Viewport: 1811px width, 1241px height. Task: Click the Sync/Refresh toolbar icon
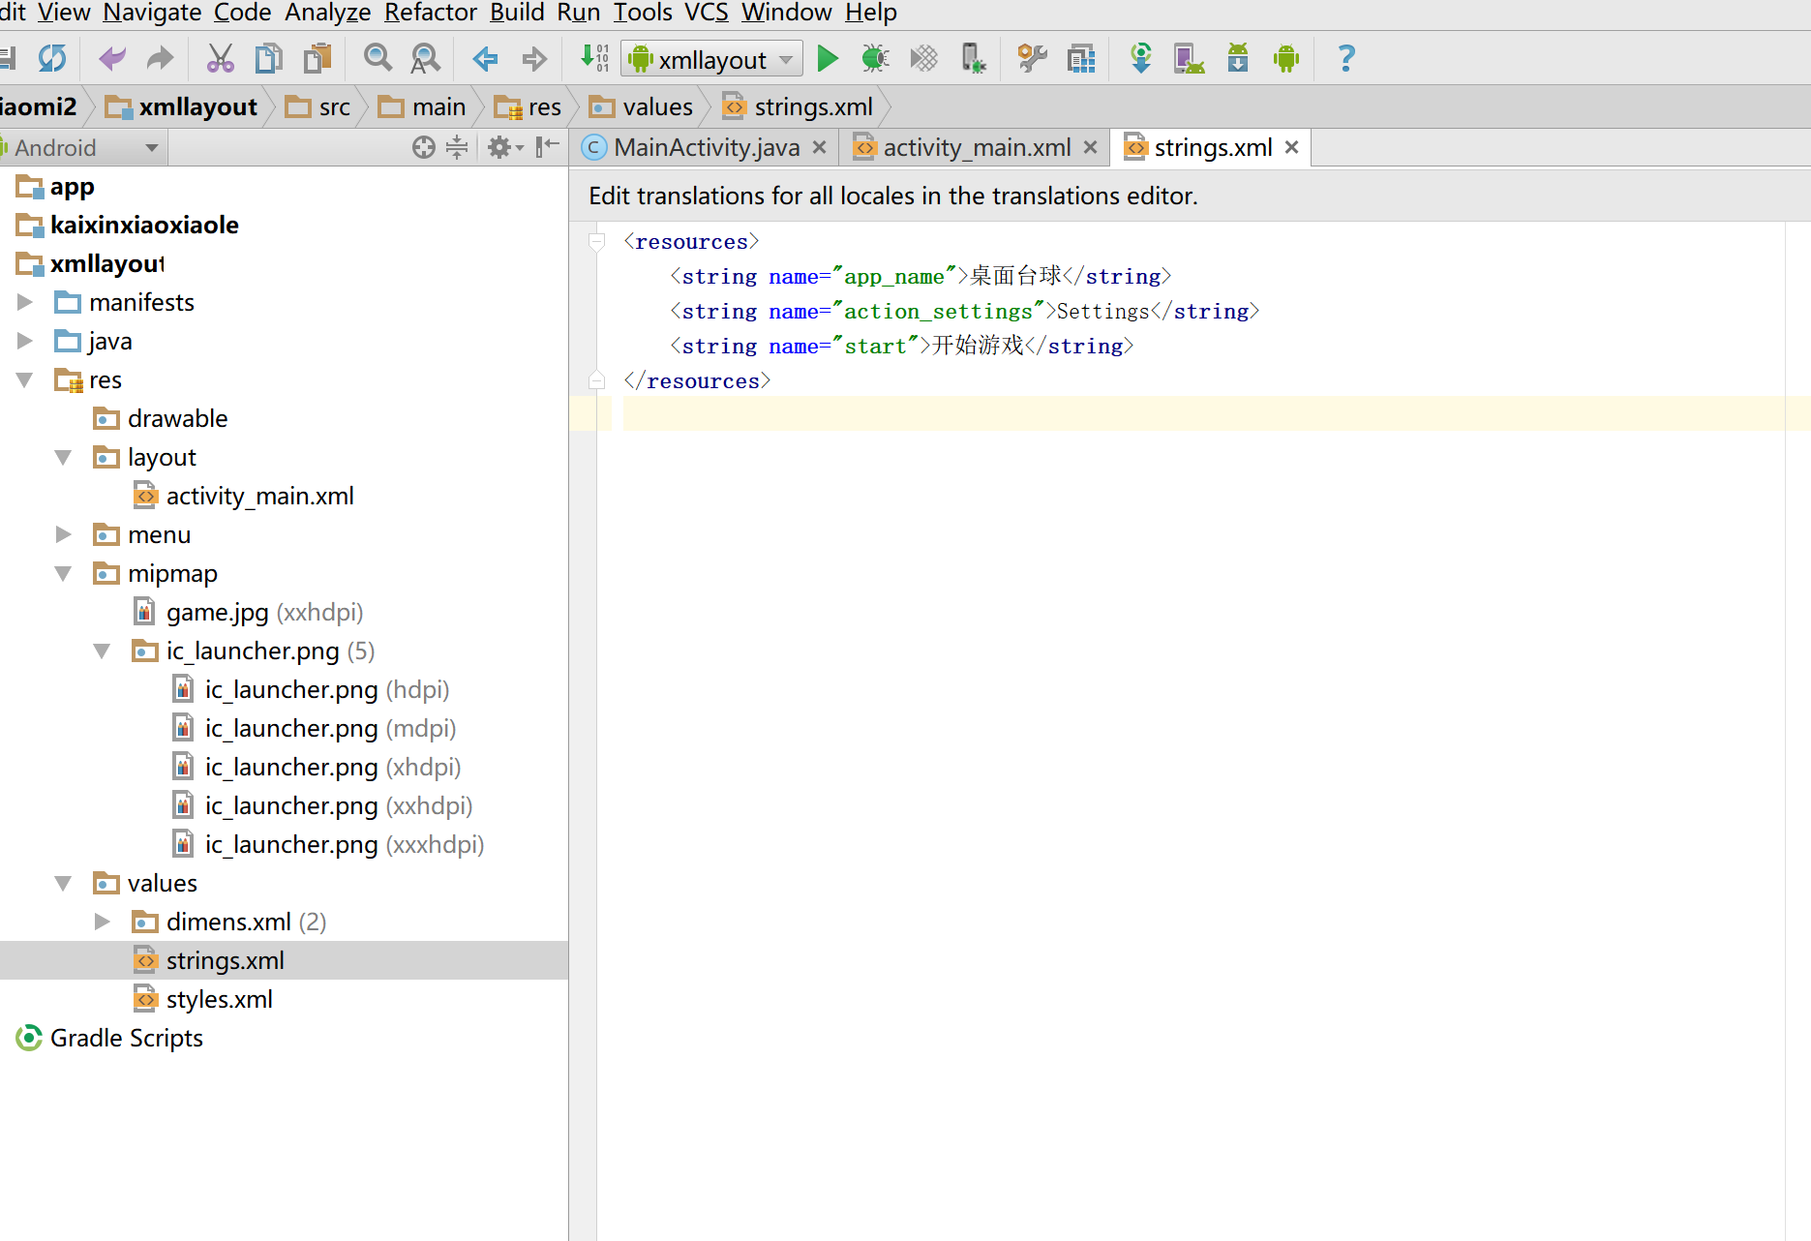(x=52, y=59)
